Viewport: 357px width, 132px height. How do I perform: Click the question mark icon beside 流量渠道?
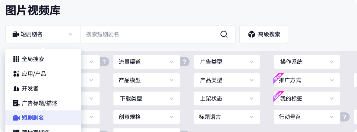coord(185,62)
